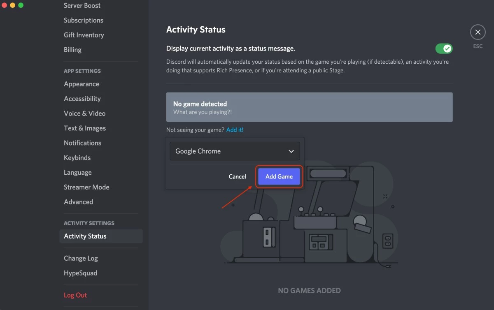Click the macOS green fullscreen button
This screenshot has height=310, width=494.
[21, 5]
